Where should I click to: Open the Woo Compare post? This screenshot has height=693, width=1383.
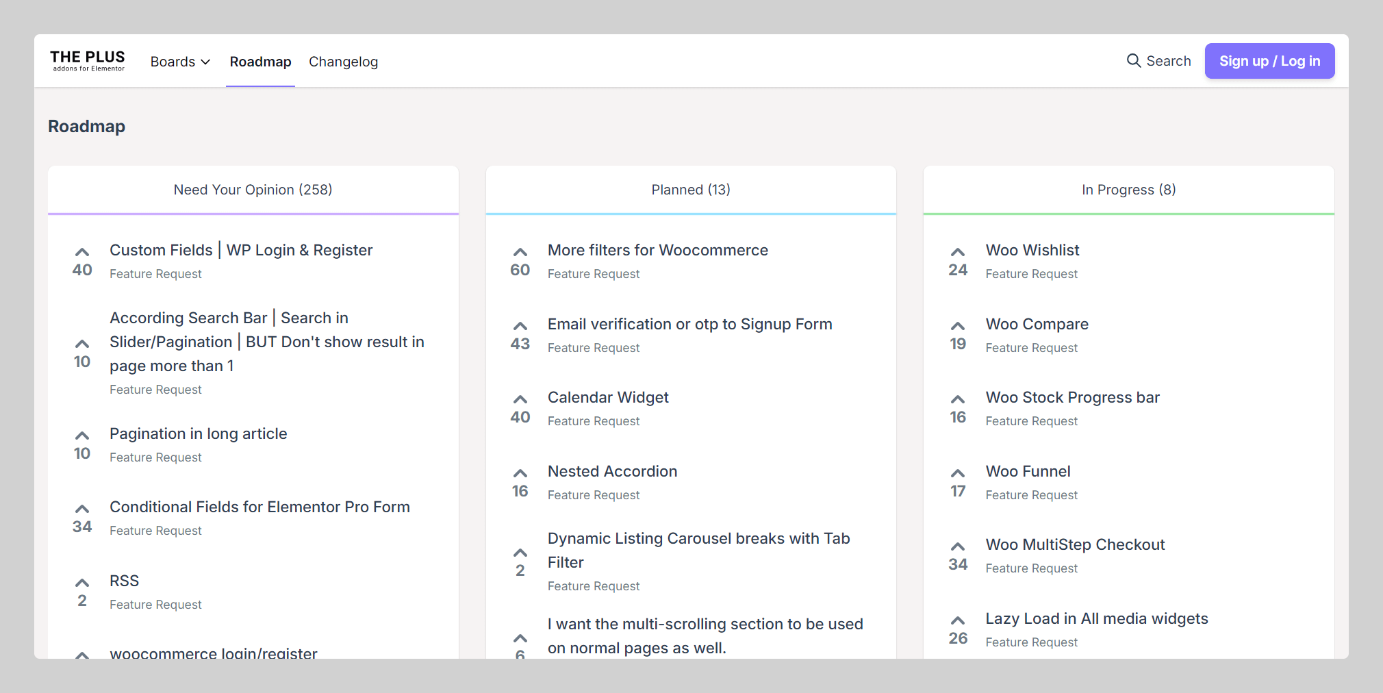[1037, 324]
